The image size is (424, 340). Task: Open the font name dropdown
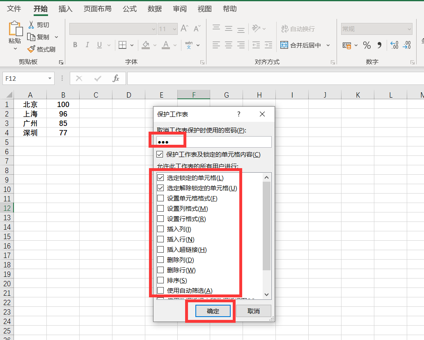(154, 29)
